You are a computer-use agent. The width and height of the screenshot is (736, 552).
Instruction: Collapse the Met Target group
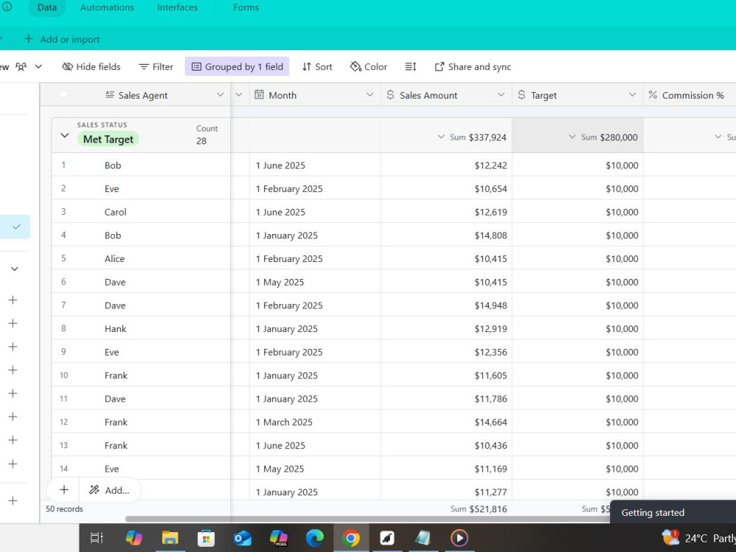pyautogui.click(x=65, y=135)
